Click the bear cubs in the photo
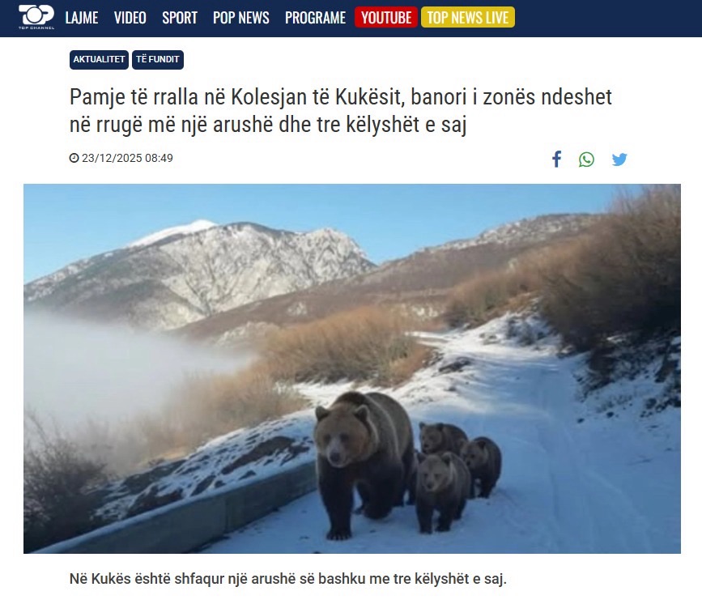The width and height of the screenshot is (702, 604). pos(457,475)
